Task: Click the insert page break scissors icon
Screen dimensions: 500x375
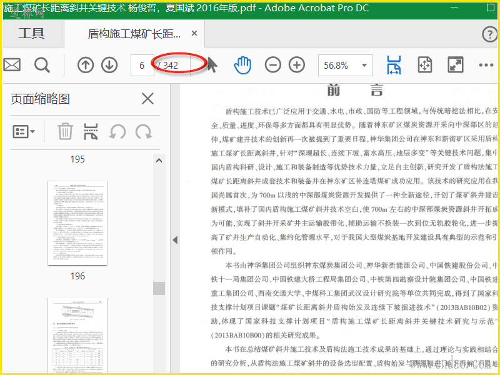Action: (x=91, y=131)
